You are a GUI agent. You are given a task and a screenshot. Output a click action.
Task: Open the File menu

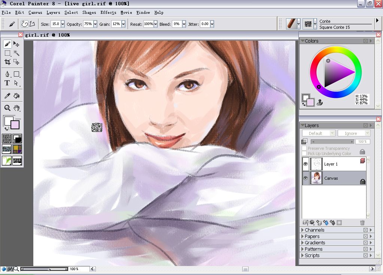pyautogui.click(x=6, y=12)
